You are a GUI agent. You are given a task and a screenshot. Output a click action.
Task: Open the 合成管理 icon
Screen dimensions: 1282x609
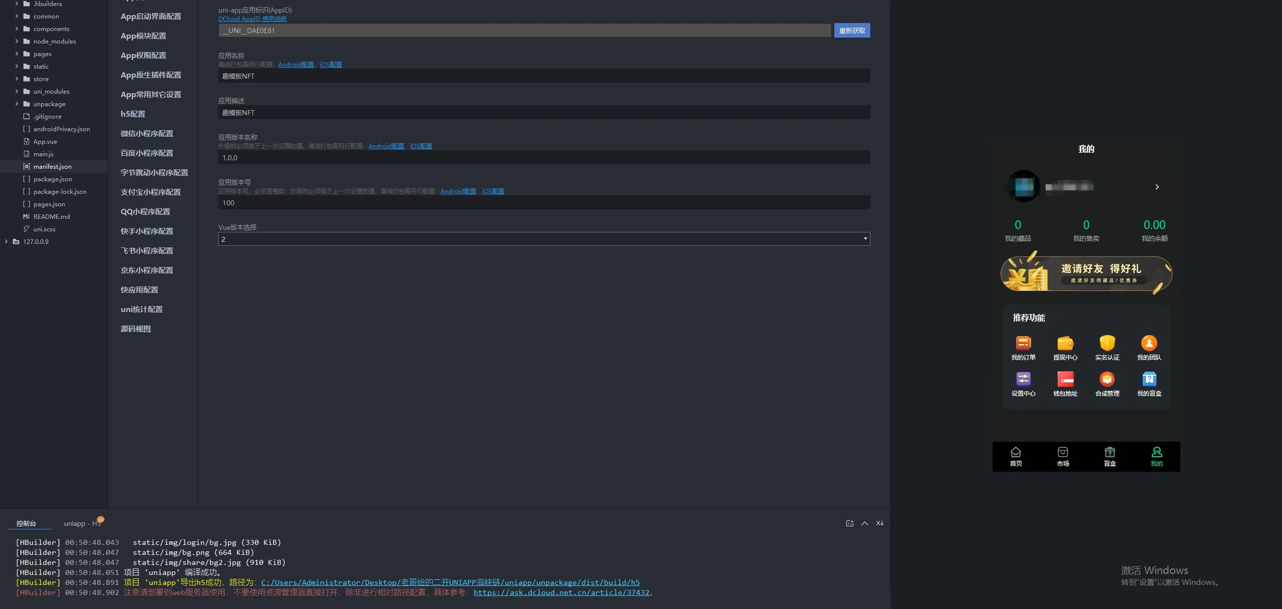point(1107,379)
